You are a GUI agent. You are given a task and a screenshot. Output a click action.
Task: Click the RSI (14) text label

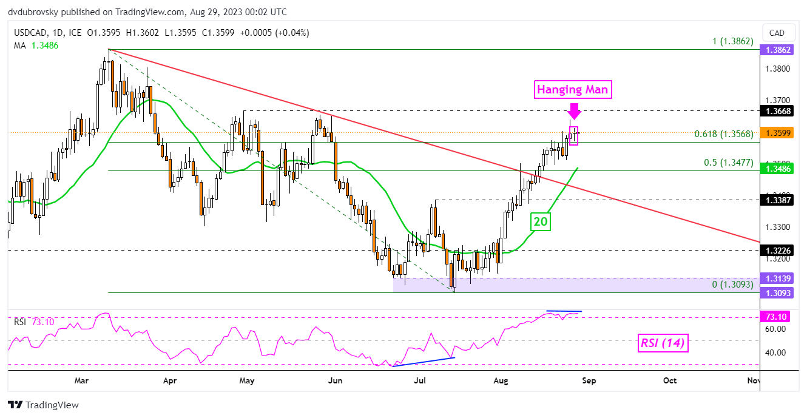(663, 343)
